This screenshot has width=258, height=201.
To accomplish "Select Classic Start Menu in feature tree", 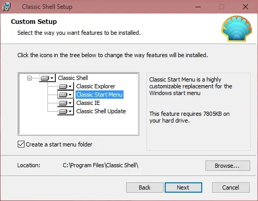I will coord(100,95).
